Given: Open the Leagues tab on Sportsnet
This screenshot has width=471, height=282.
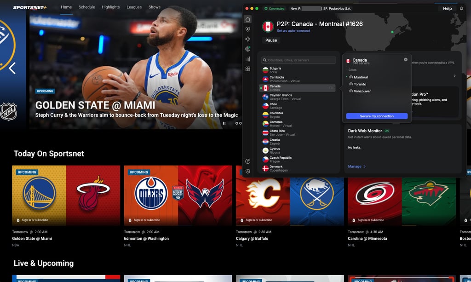Looking at the screenshot, I should tap(134, 7).
